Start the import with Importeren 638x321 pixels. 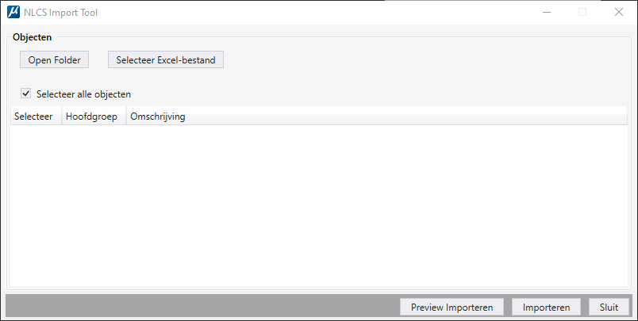(x=546, y=308)
